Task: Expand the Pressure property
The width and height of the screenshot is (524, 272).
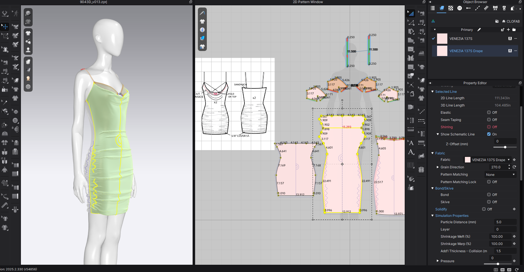Action: [438, 261]
